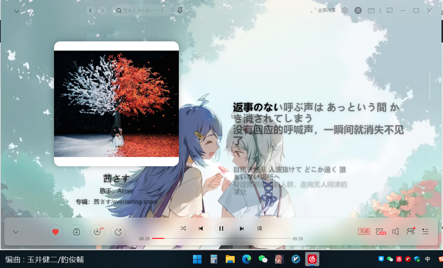
Task: Skip to the next track
Action: click(x=241, y=228)
